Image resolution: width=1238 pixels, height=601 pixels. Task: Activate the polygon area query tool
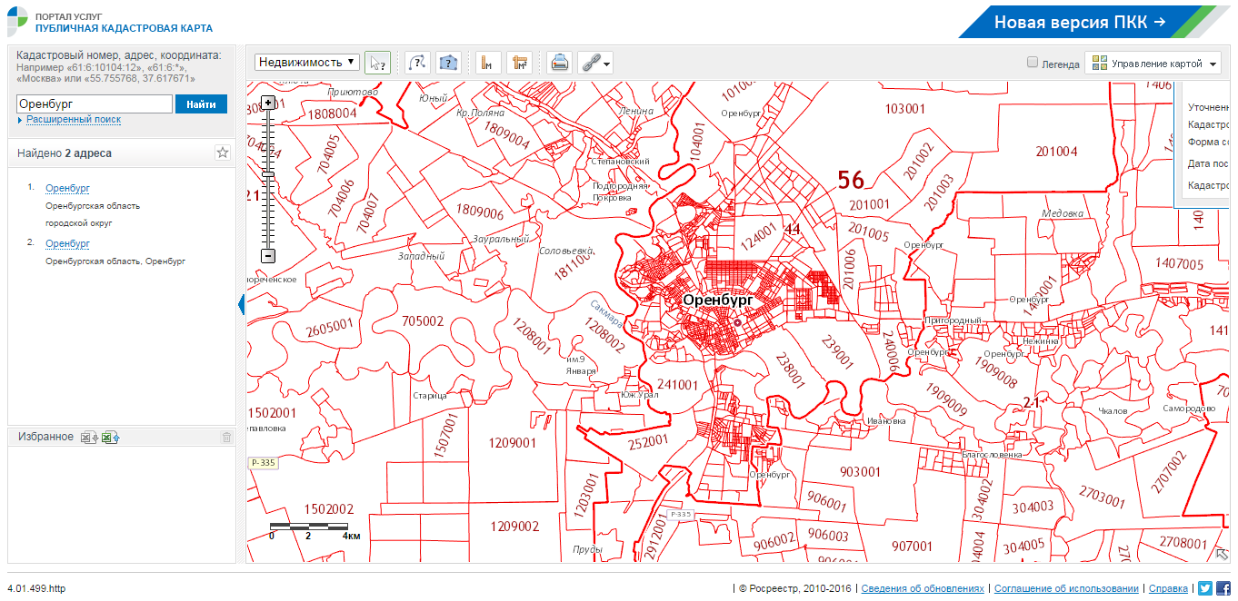coord(448,63)
